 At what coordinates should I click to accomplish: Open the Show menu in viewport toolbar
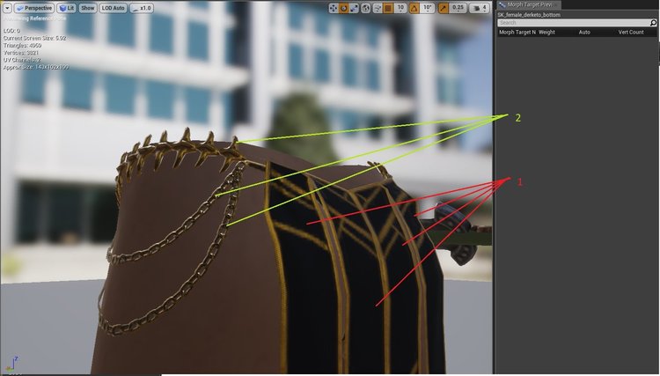coord(87,8)
